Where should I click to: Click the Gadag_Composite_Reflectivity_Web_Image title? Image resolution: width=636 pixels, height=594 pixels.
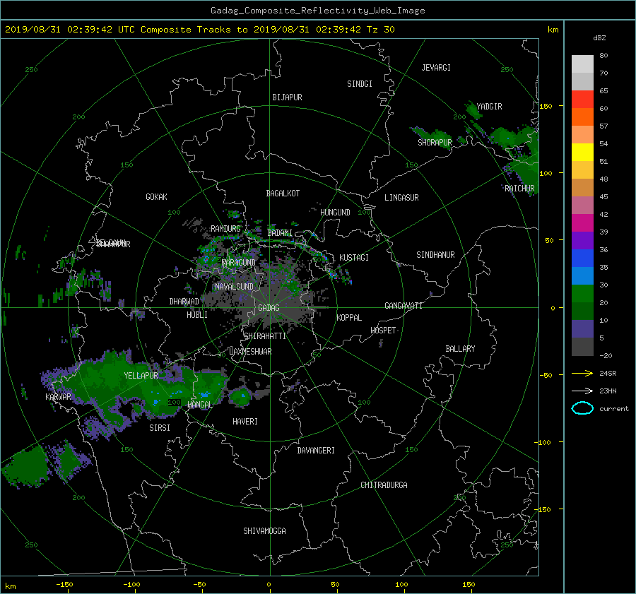[x=317, y=11]
